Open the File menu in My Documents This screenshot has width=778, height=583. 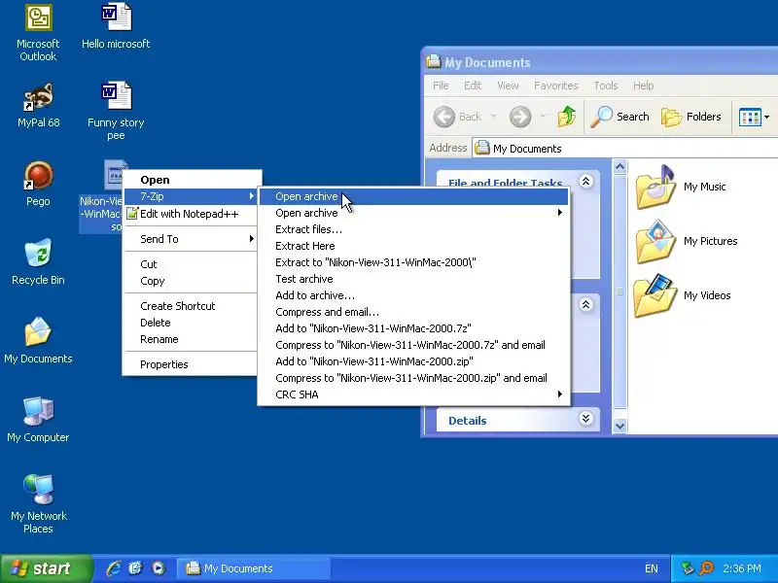pos(441,86)
